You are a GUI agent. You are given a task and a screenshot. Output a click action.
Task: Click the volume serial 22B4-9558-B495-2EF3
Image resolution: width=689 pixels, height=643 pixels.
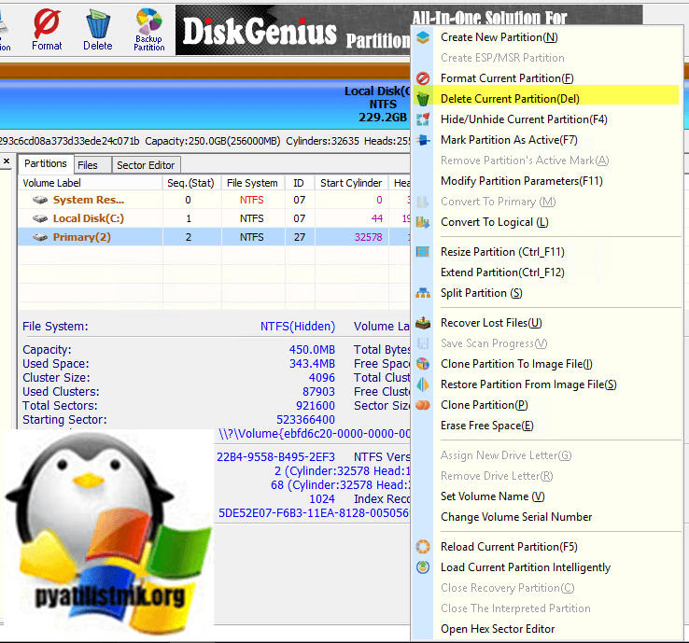(275, 456)
